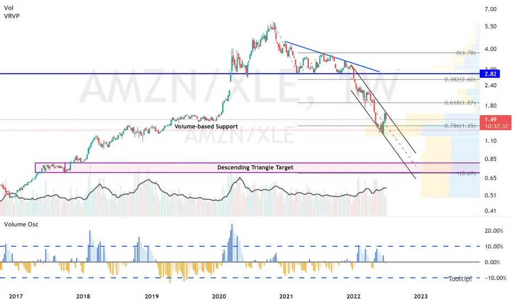Click the Tooltip? text in oscillator pane
This screenshot has width=514, height=303.
click(x=461, y=279)
